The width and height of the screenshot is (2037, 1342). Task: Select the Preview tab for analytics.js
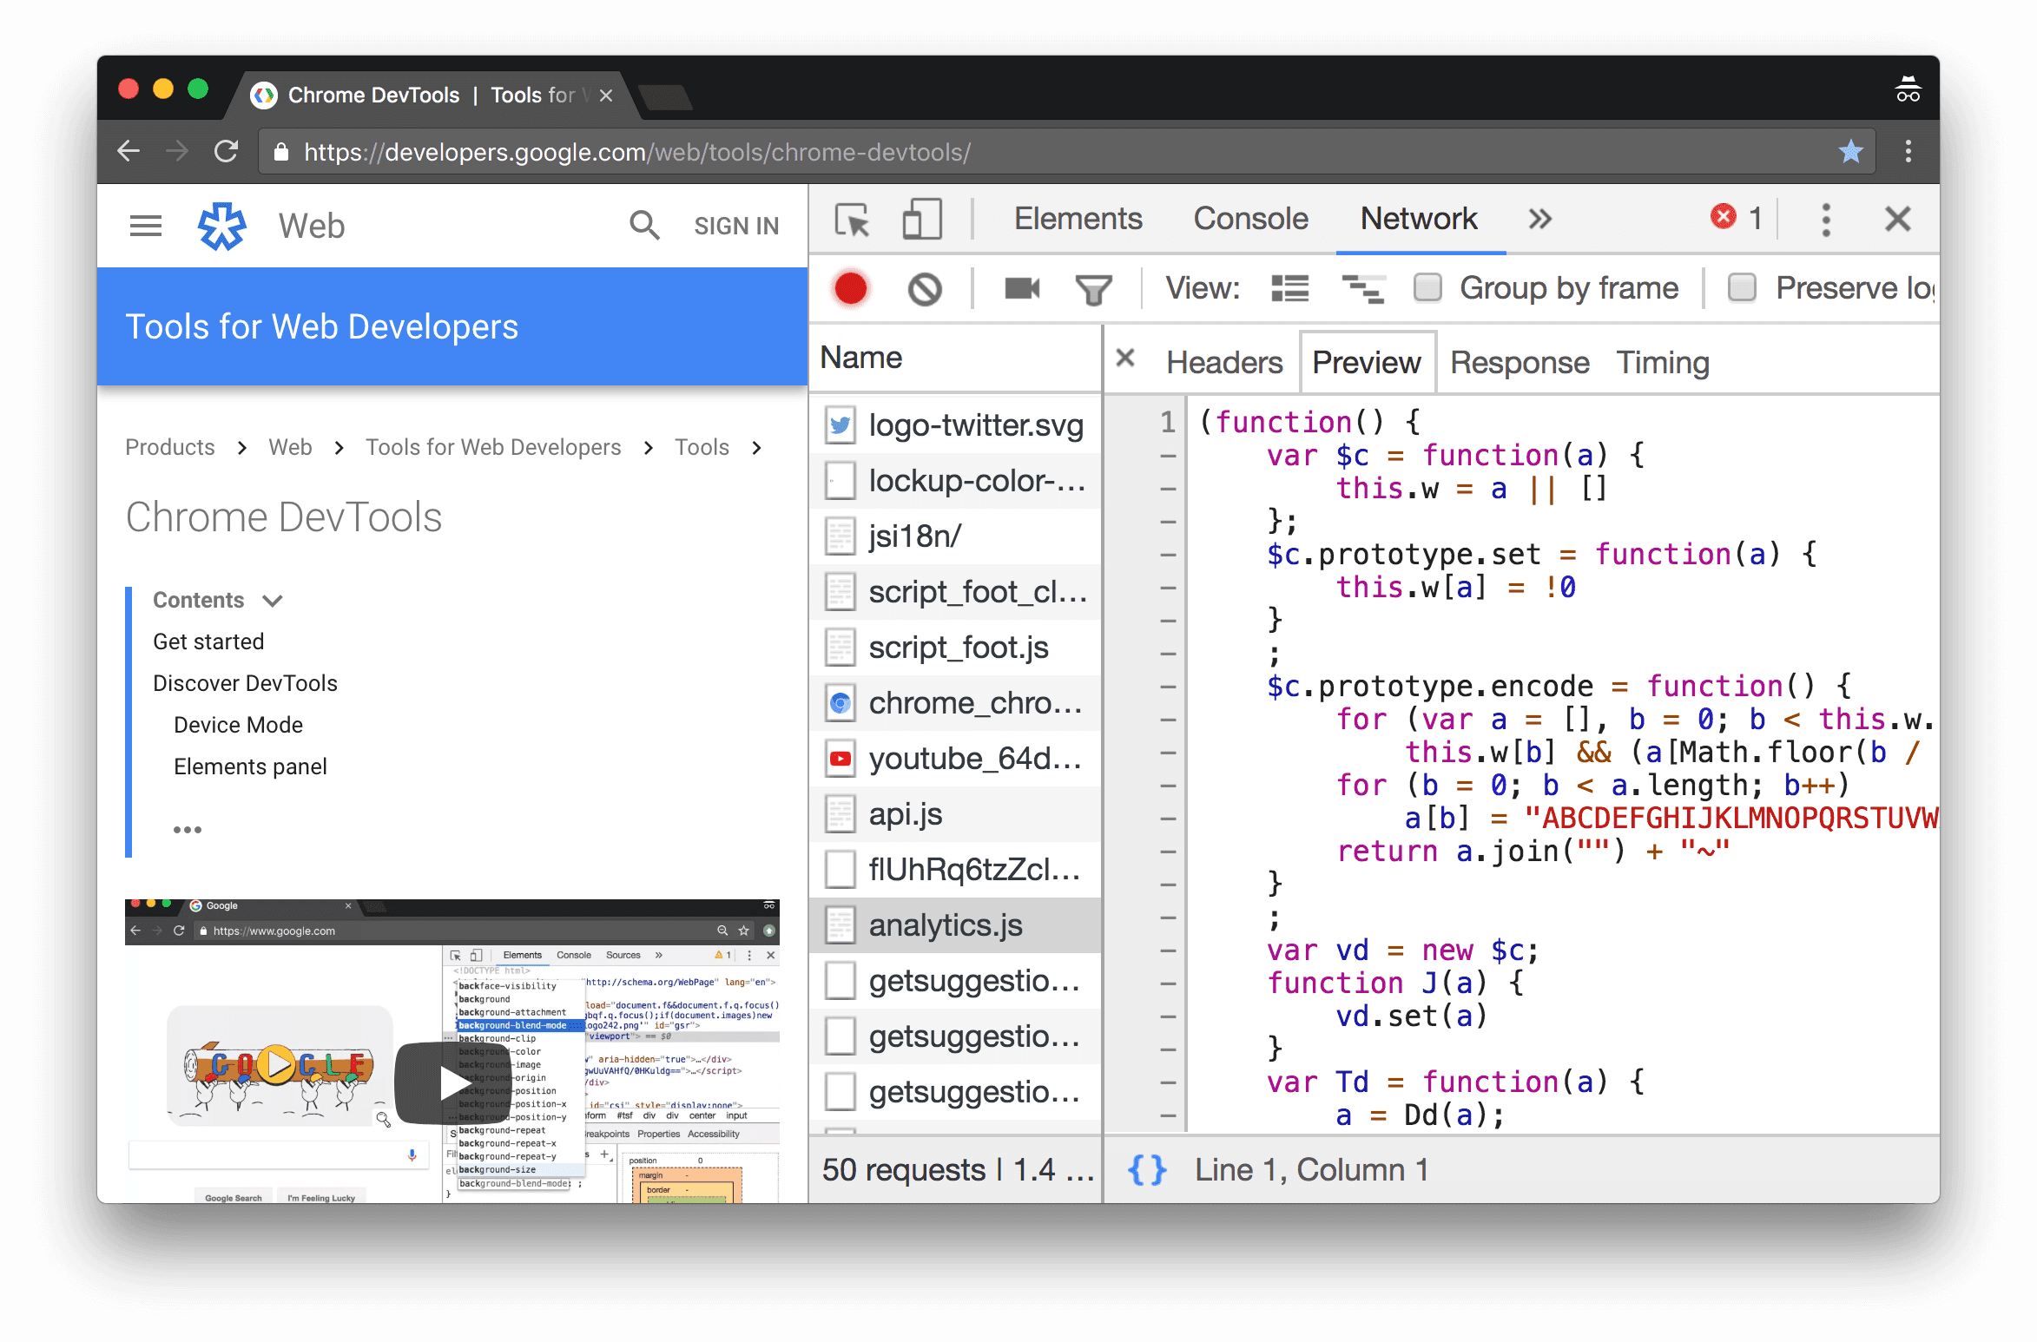tap(1364, 359)
